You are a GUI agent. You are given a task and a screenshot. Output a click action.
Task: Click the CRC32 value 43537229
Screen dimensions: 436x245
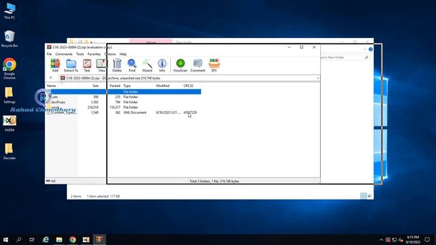(190, 112)
